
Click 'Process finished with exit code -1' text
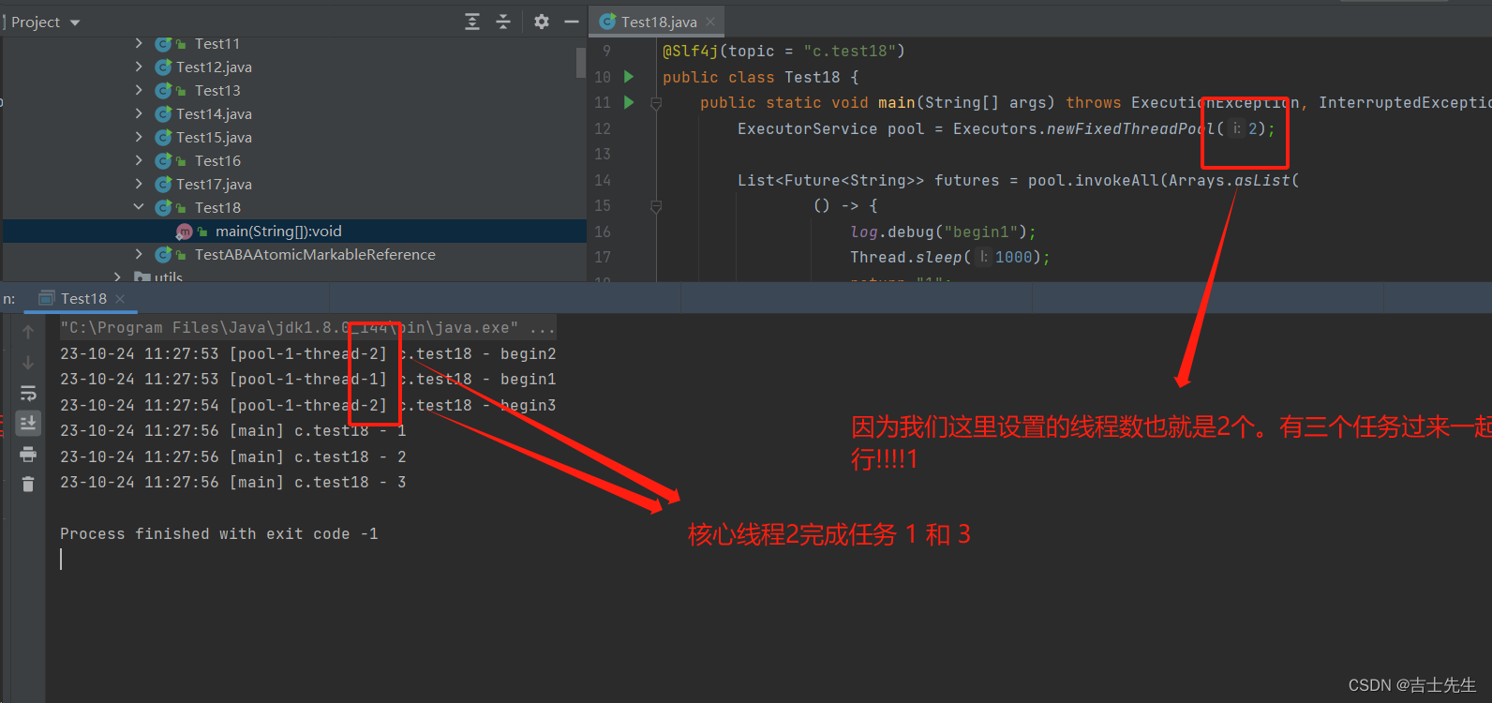pos(218,533)
